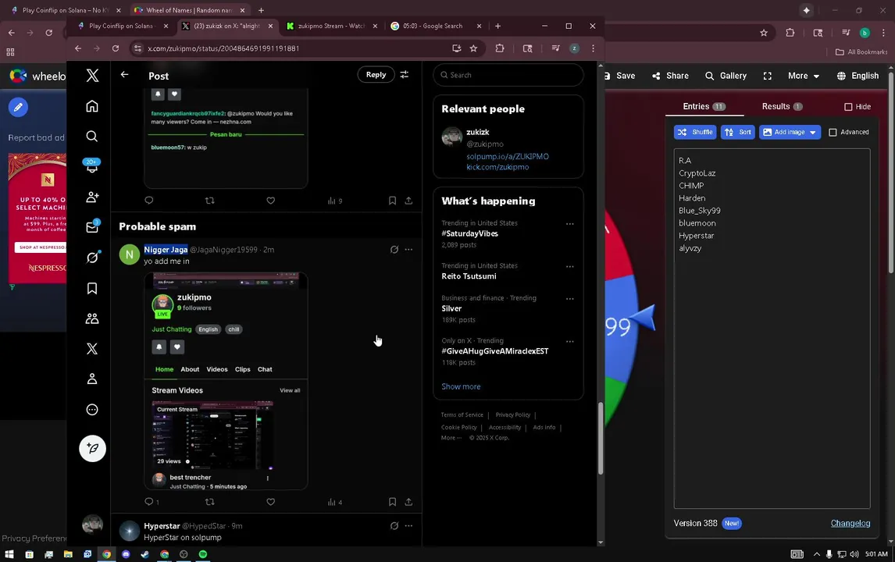Open more menu for JagaNigger19599 reply

408,249
